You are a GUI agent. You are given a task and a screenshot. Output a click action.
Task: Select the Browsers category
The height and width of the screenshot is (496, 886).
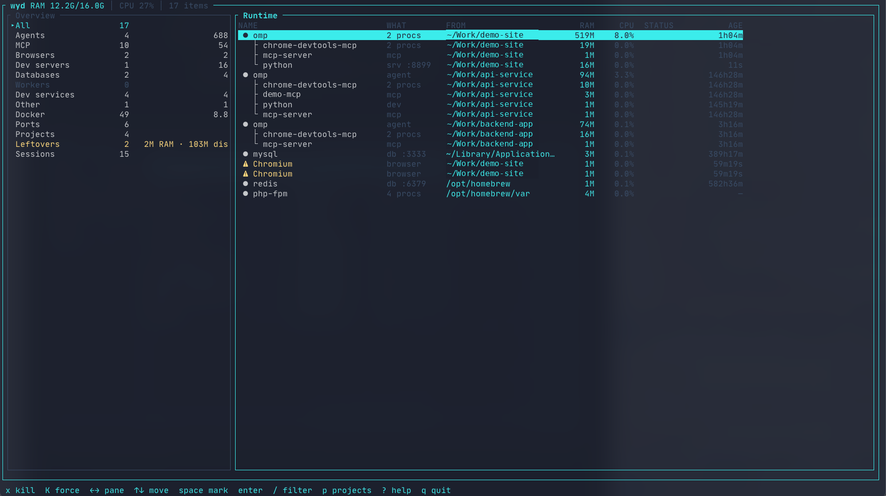(x=119, y=55)
